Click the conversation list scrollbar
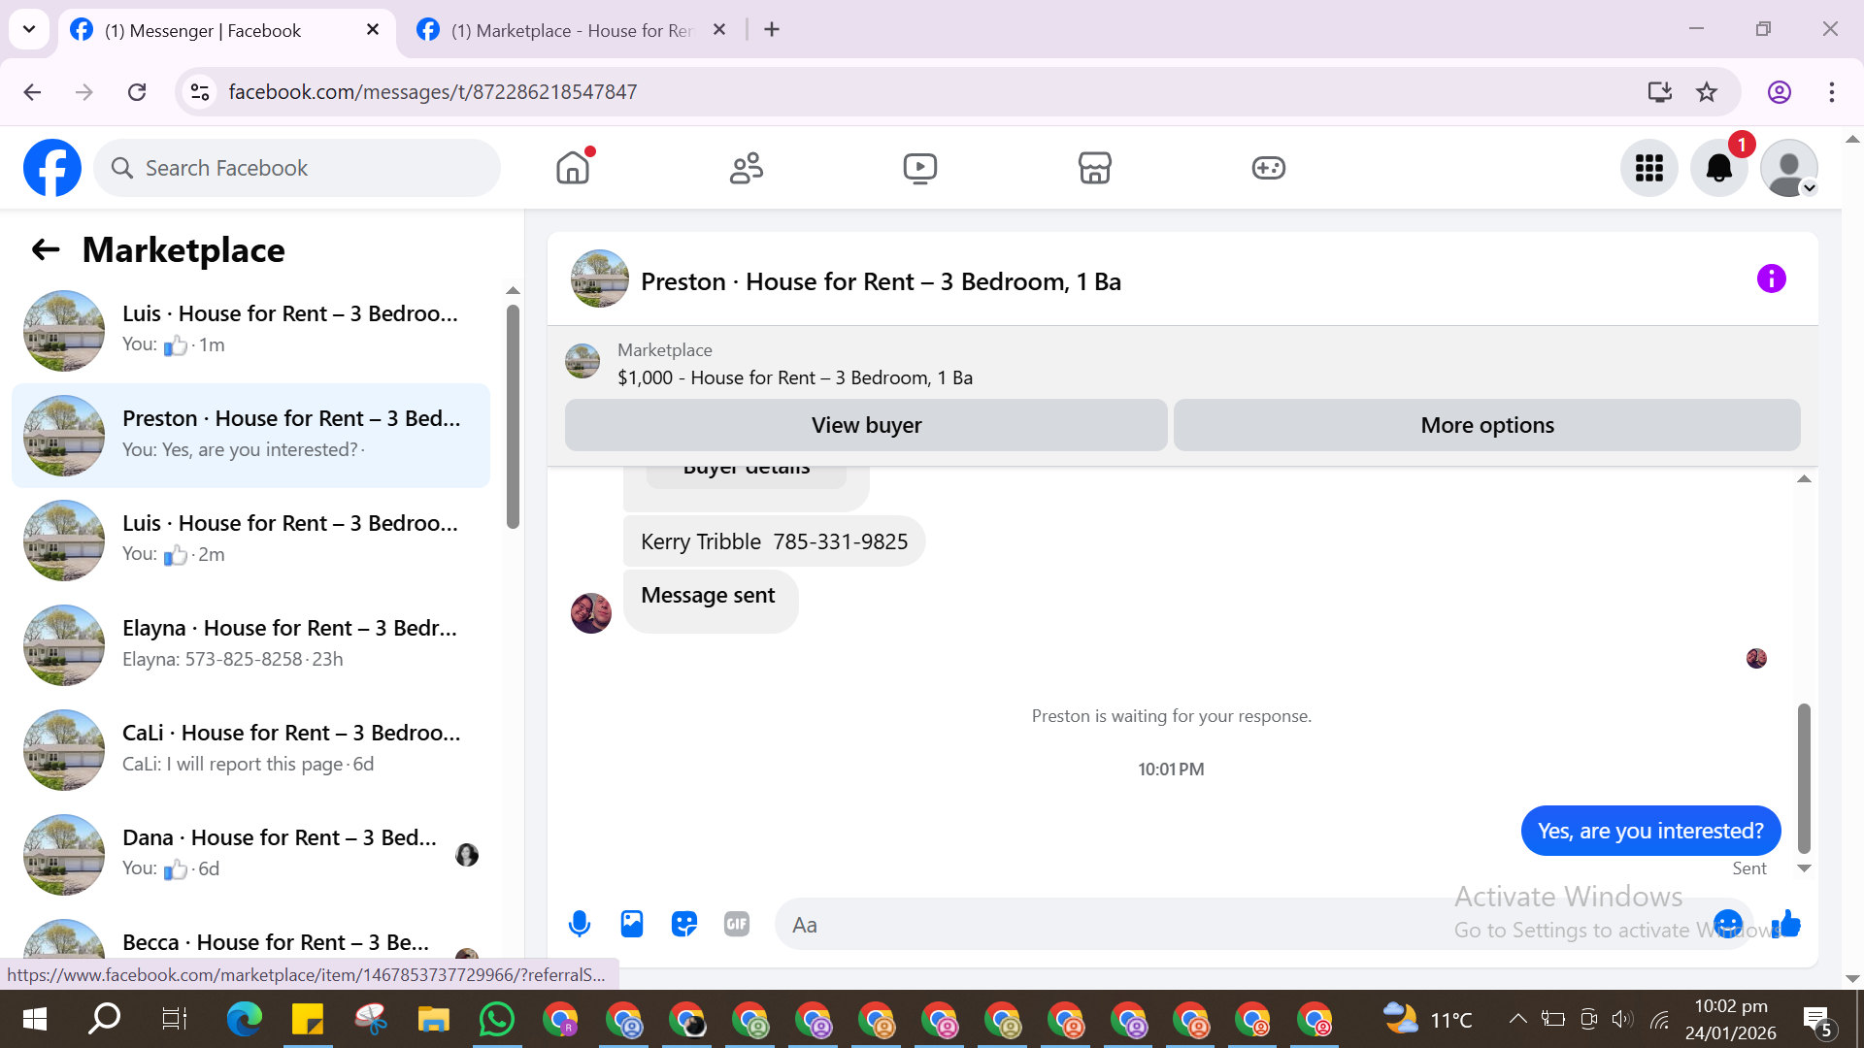This screenshot has width=1864, height=1048. pyautogui.click(x=513, y=417)
